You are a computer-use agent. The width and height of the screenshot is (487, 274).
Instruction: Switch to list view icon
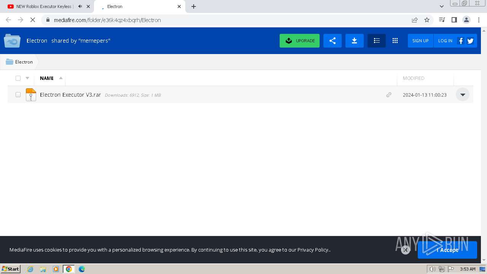point(377,41)
